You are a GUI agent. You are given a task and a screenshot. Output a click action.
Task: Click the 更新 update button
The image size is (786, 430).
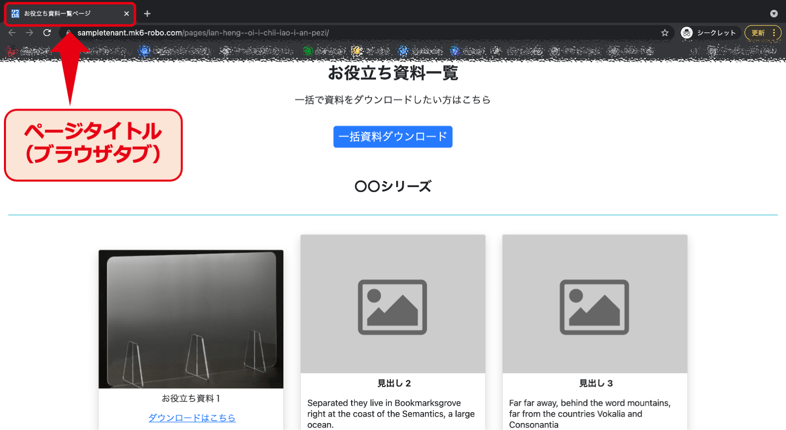(x=758, y=33)
